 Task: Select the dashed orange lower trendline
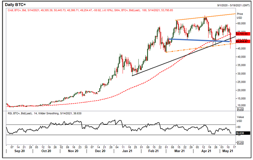click(200, 47)
